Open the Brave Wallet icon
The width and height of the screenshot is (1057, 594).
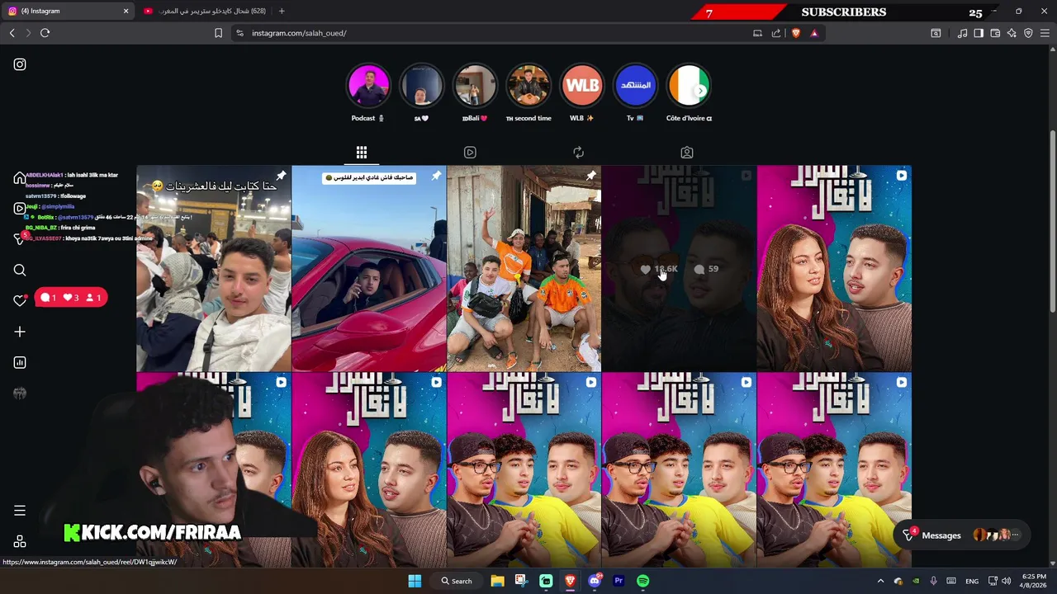click(x=995, y=33)
